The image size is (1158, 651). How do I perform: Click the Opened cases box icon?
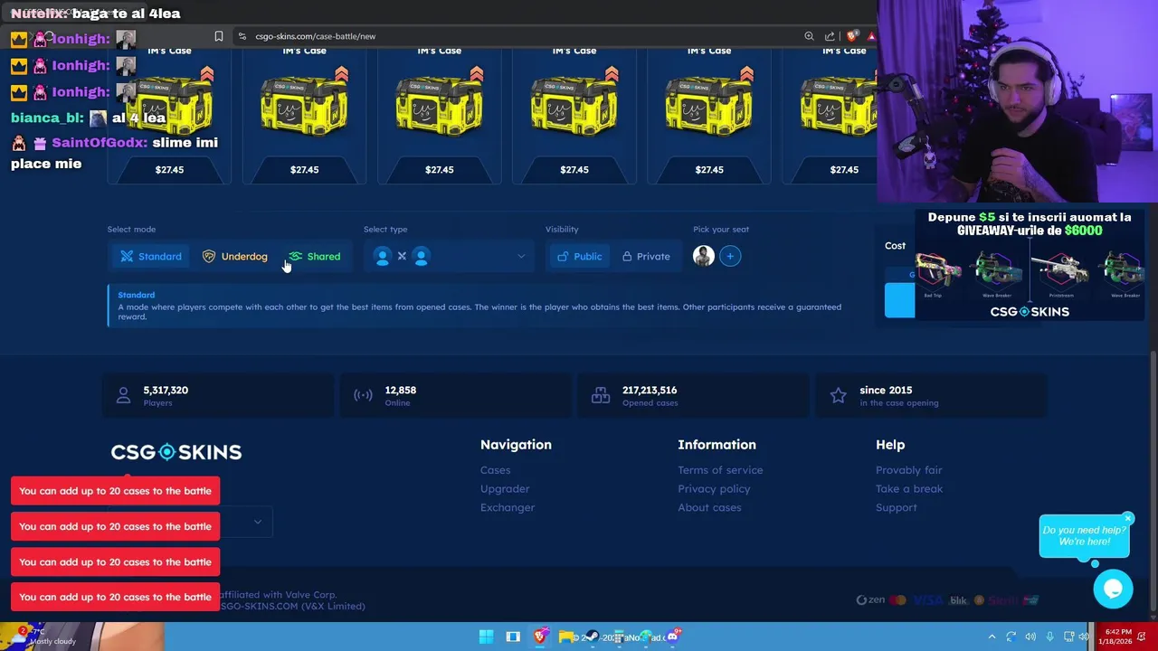tap(601, 396)
